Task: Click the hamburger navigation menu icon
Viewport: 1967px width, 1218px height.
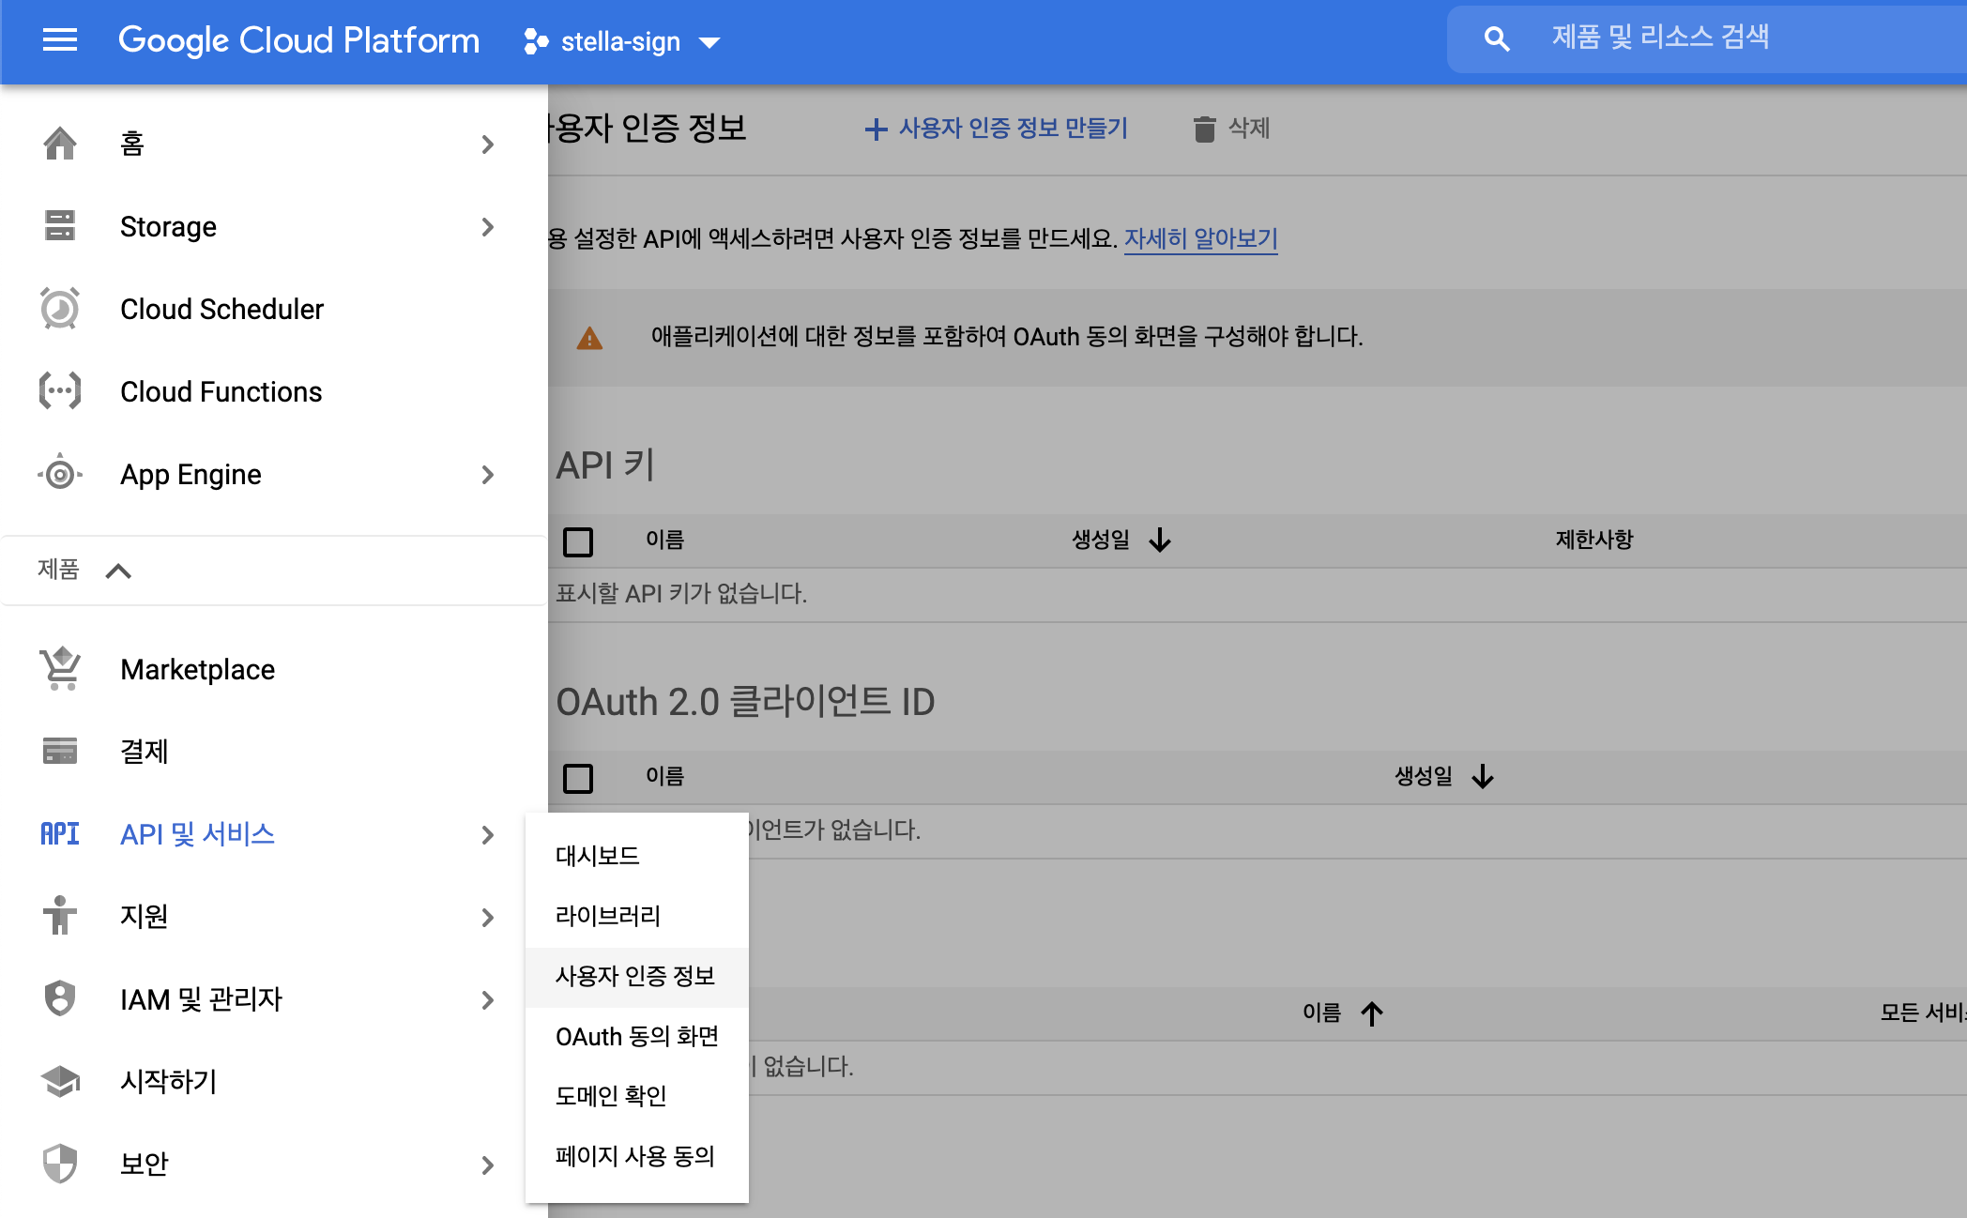Action: coord(60,40)
